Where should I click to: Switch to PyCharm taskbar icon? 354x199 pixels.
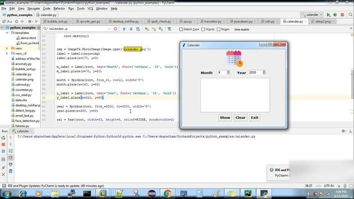pos(248,193)
